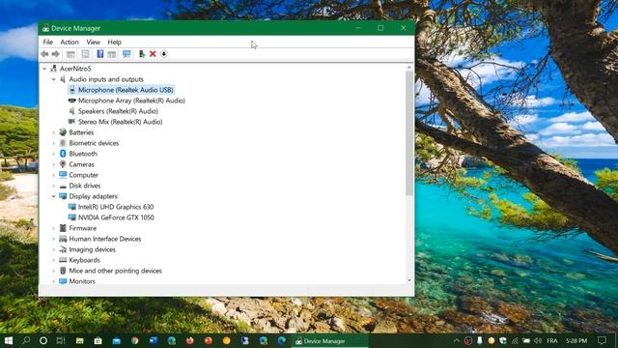Expand the Computer category arrow

(x=54, y=175)
